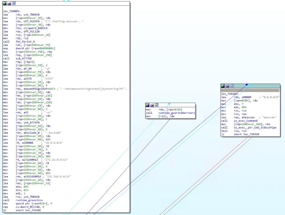The image size is (285, 215).
Task: Click color palette icon on loc_729085 node
Action: point(5,3)
